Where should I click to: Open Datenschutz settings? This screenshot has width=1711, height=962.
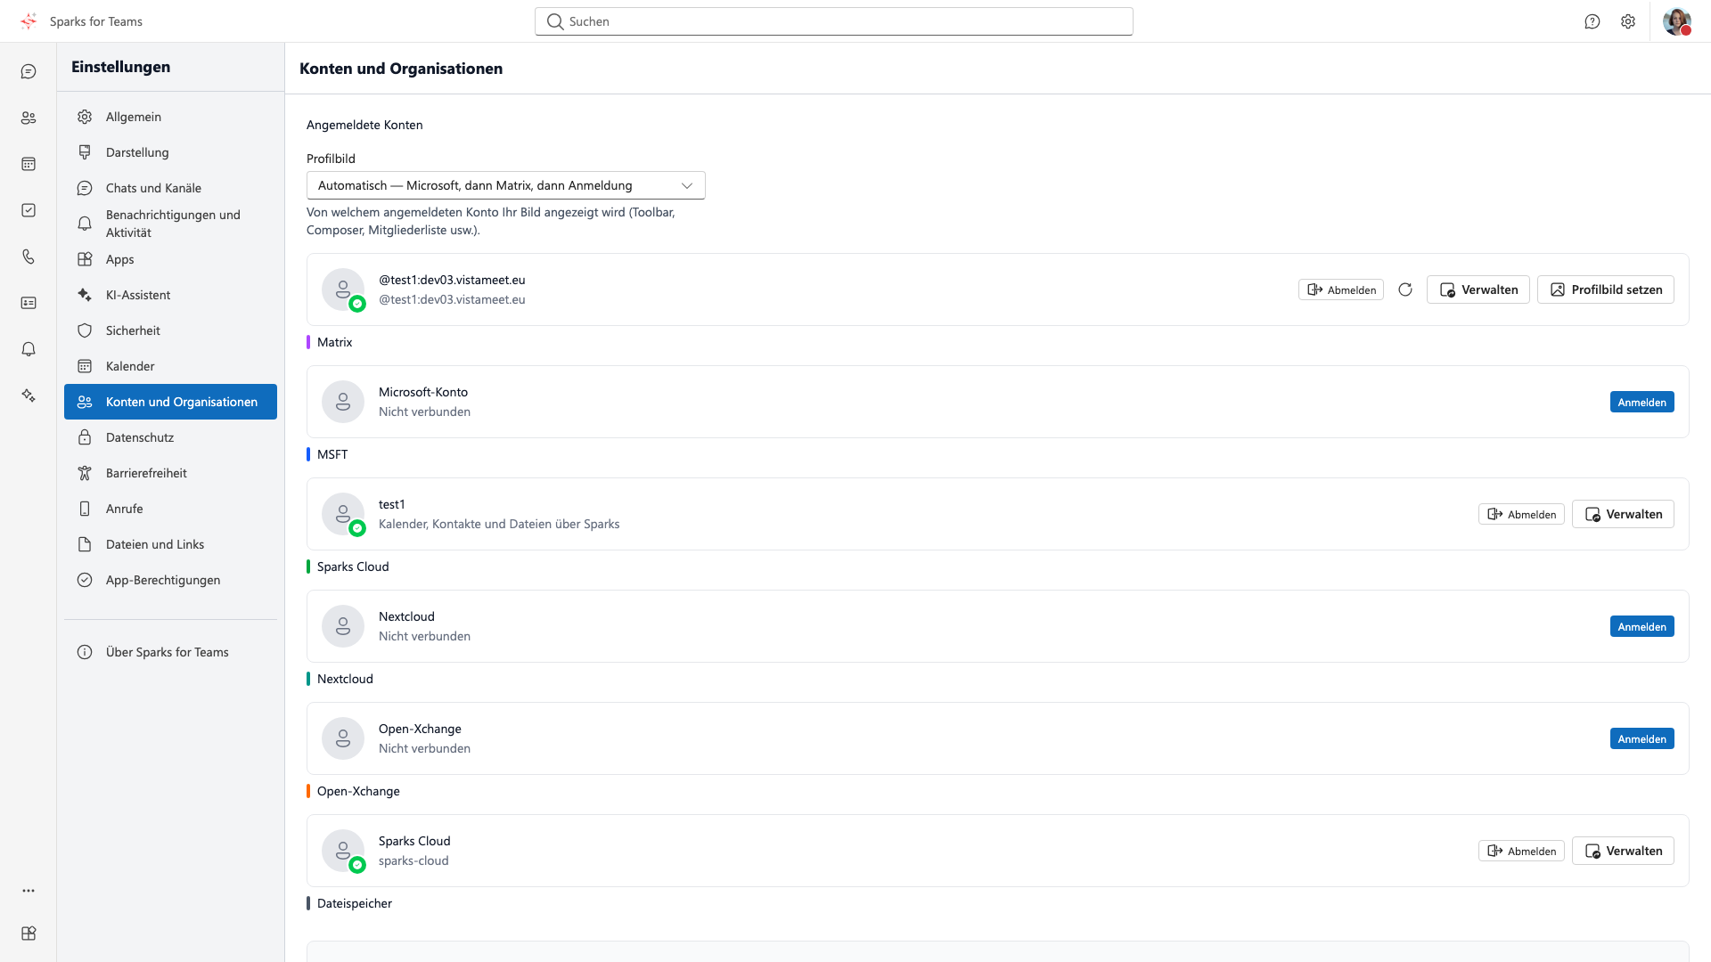[170, 437]
